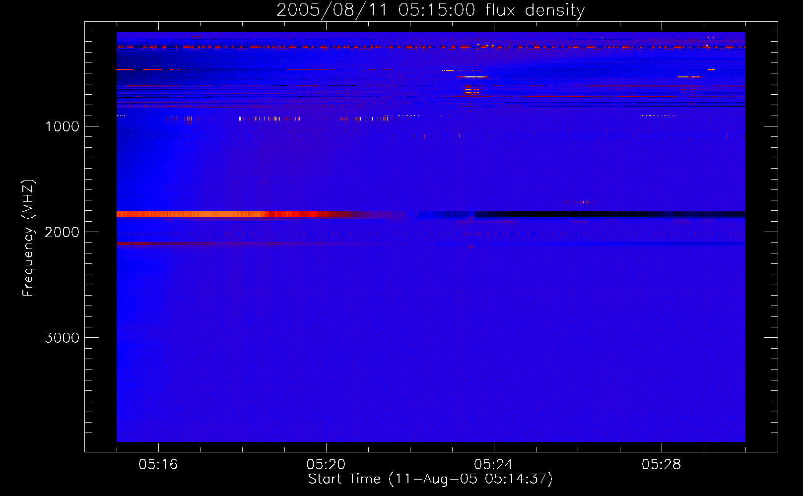Image resolution: width=803 pixels, height=496 pixels.
Task: Click the 05:20 time tick label
Action: (326, 465)
